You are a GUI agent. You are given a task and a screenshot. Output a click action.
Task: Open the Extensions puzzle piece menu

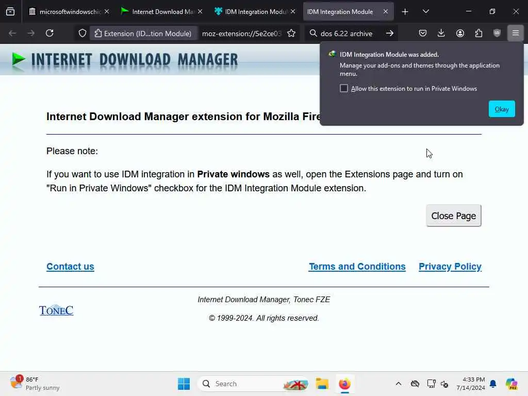(x=478, y=33)
